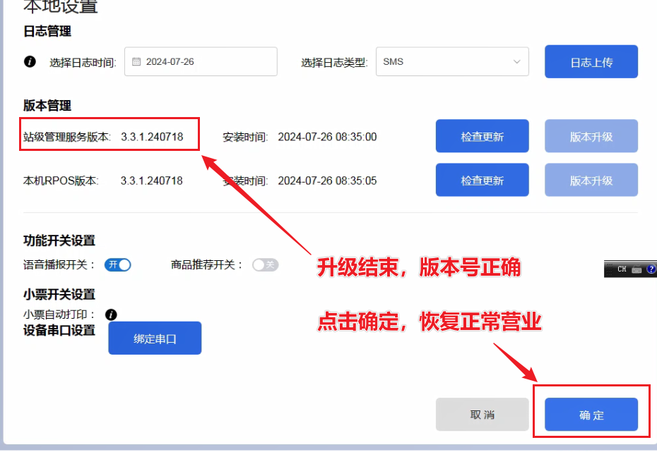Click 版本升级 for 本机RPOS版本

[591, 181]
